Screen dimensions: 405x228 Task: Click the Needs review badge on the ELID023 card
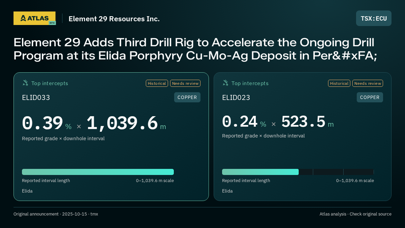coord(368,83)
